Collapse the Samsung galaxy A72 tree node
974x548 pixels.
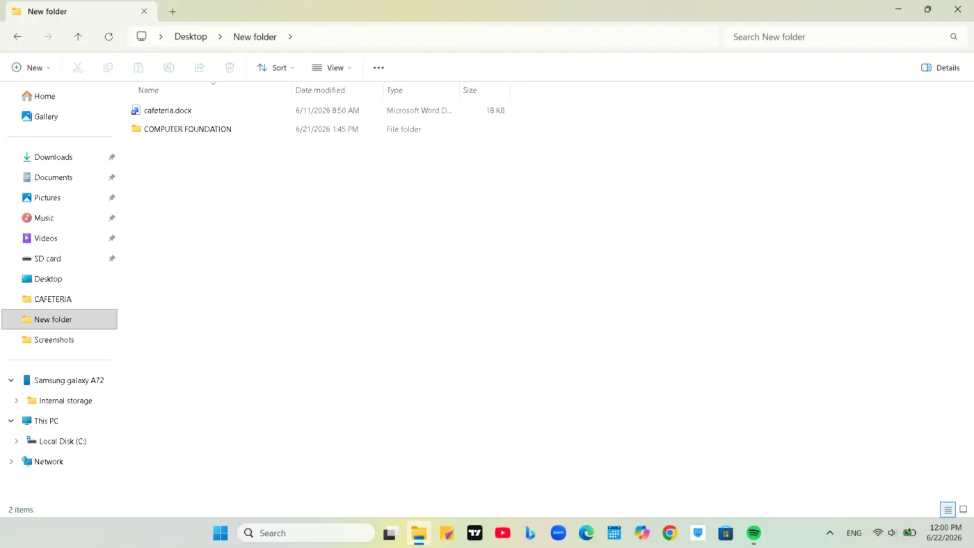(x=11, y=380)
